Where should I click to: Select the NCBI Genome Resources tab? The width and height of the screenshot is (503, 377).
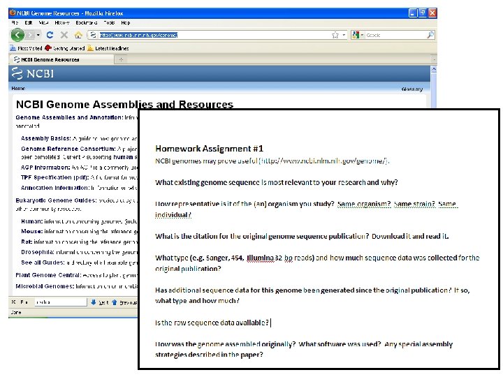point(61,59)
